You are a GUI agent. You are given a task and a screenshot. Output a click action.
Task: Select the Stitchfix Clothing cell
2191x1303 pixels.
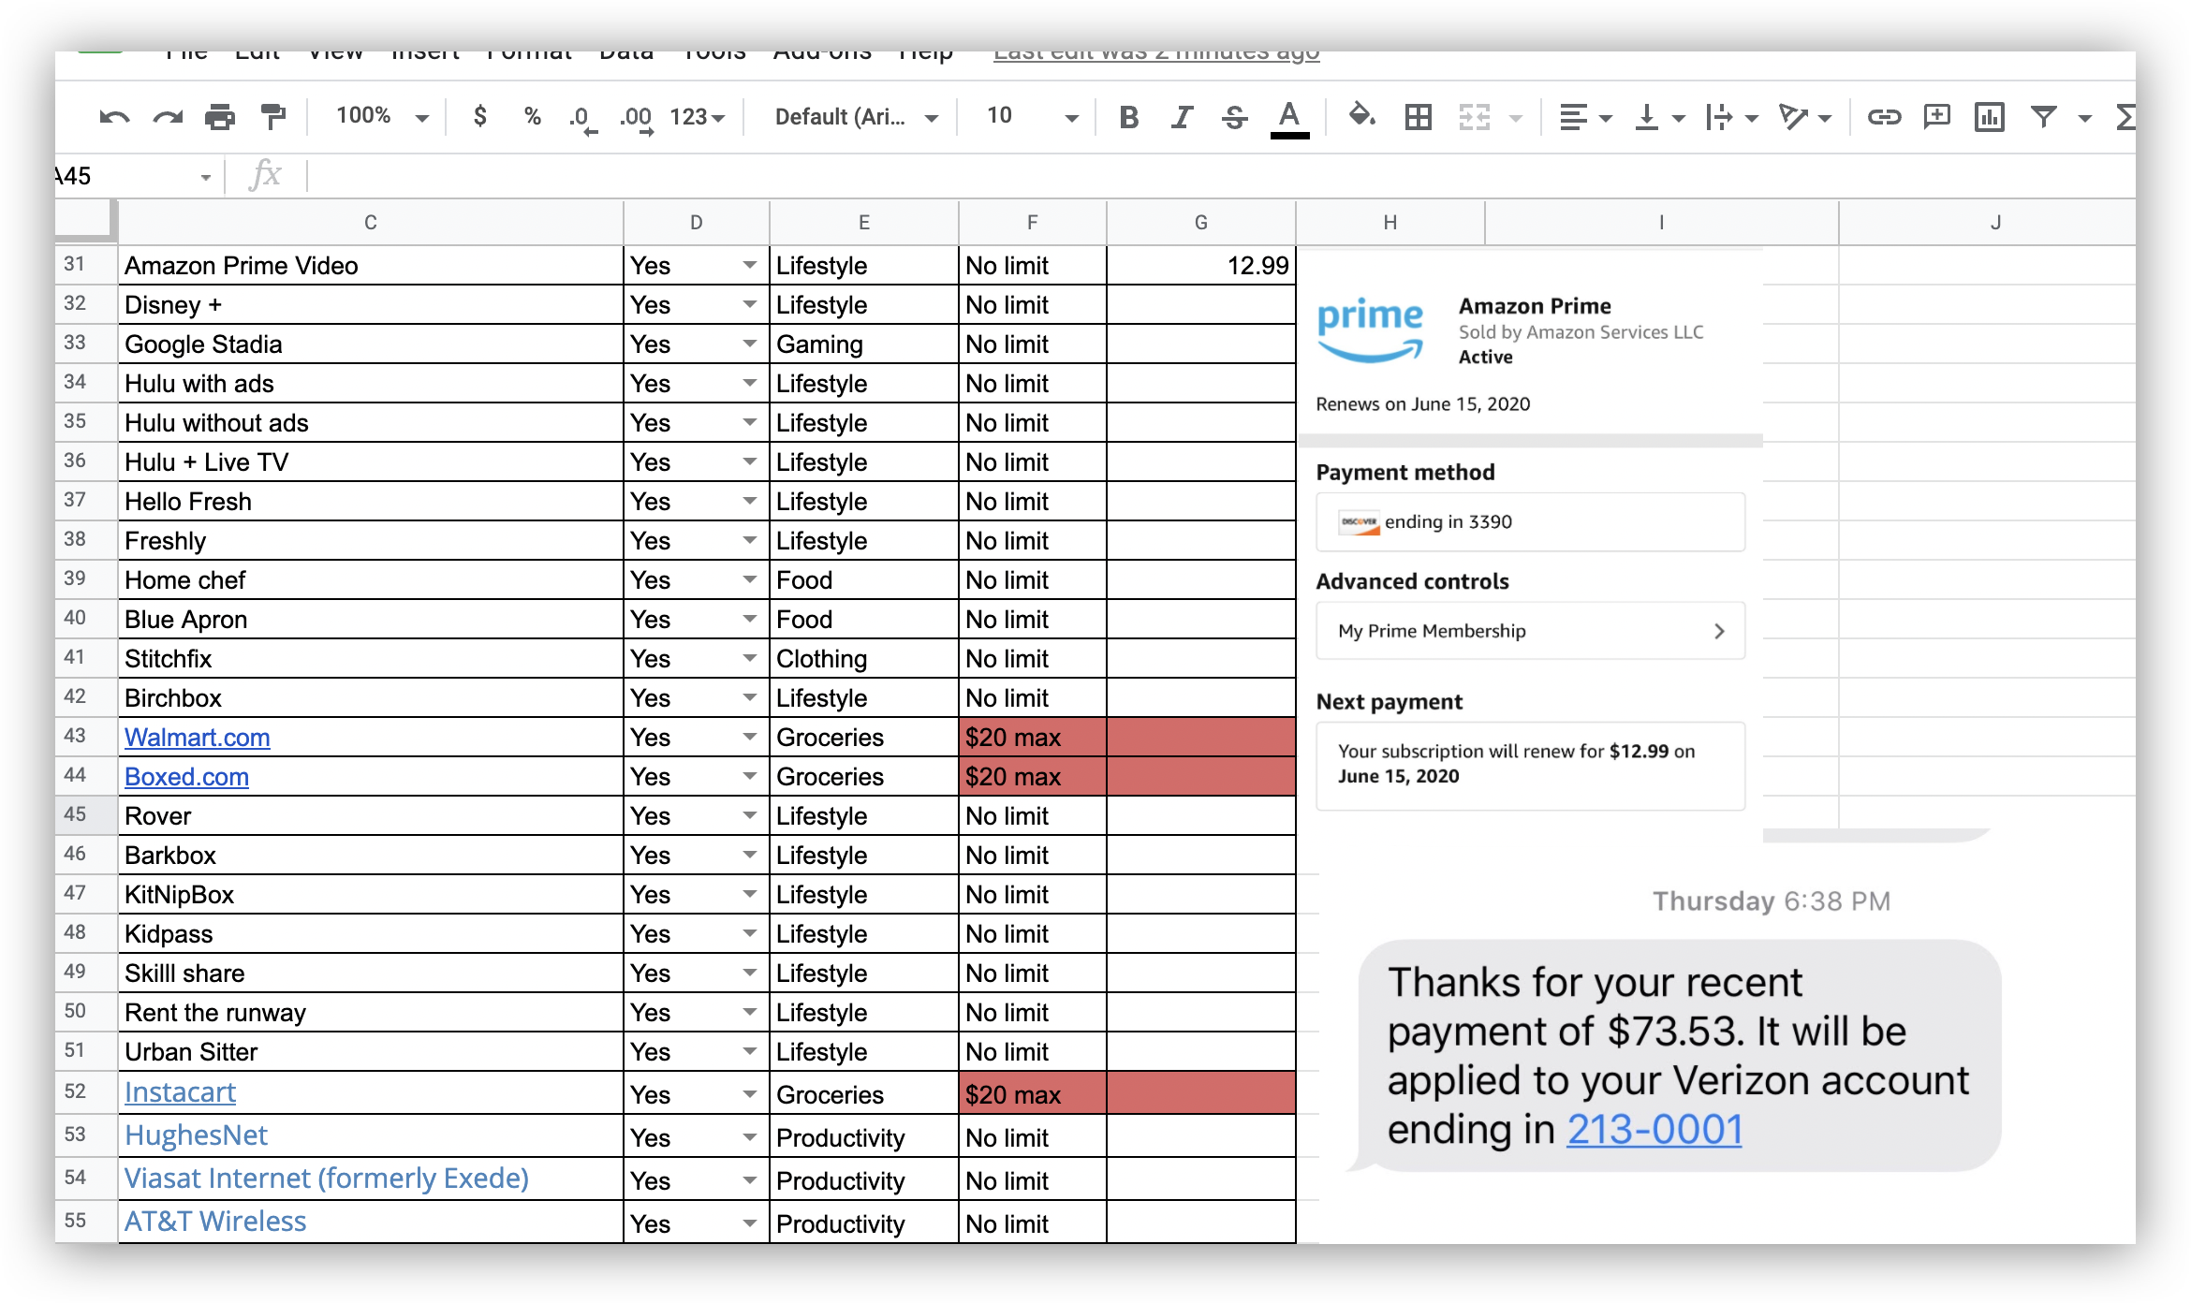click(x=864, y=659)
